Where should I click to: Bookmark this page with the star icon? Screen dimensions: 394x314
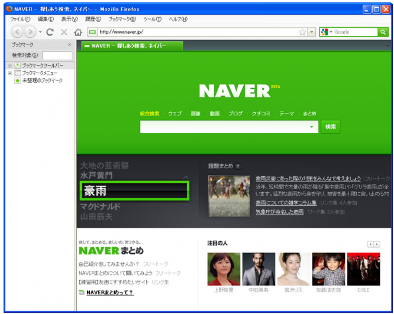pos(302,32)
